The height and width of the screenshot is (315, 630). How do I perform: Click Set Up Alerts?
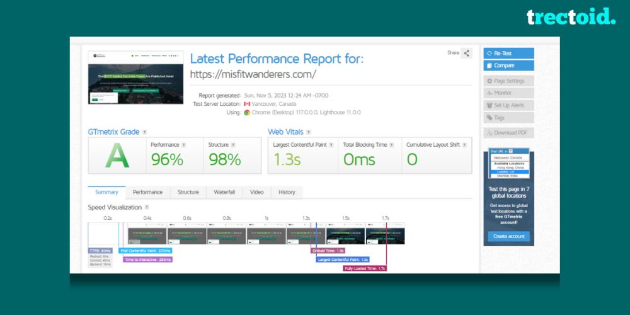pyautogui.click(x=508, y=105)
